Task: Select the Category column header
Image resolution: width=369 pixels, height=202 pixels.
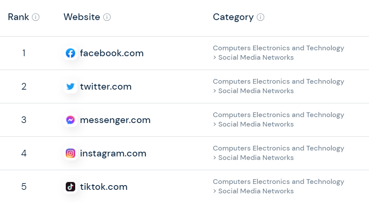Action: pos(233,17)
